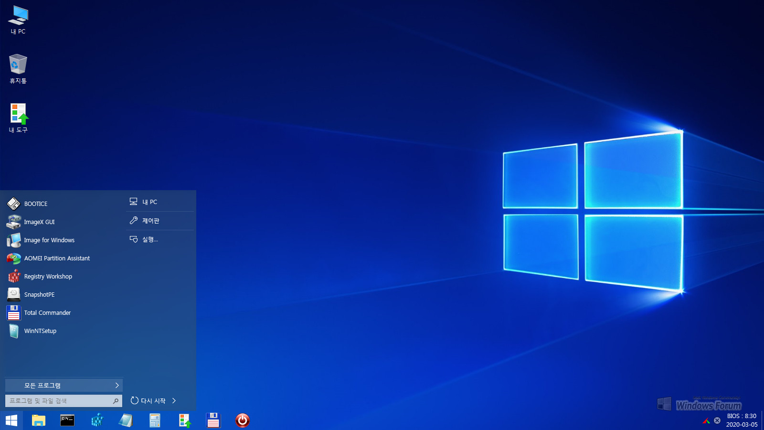Open the 휴지통 recycle bin desktop icon
This screenshot has height=430, width=764.
18,69
